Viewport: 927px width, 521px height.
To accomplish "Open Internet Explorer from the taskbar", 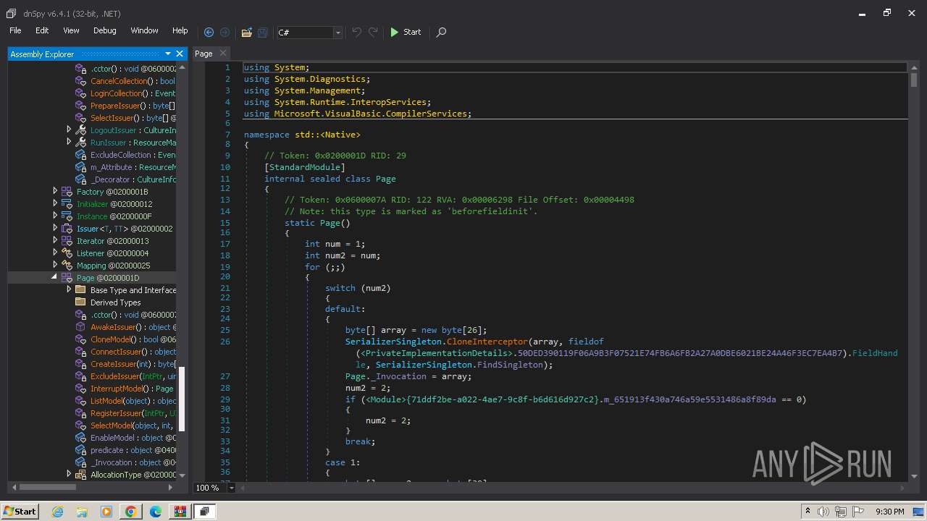I will click(57, 512).
